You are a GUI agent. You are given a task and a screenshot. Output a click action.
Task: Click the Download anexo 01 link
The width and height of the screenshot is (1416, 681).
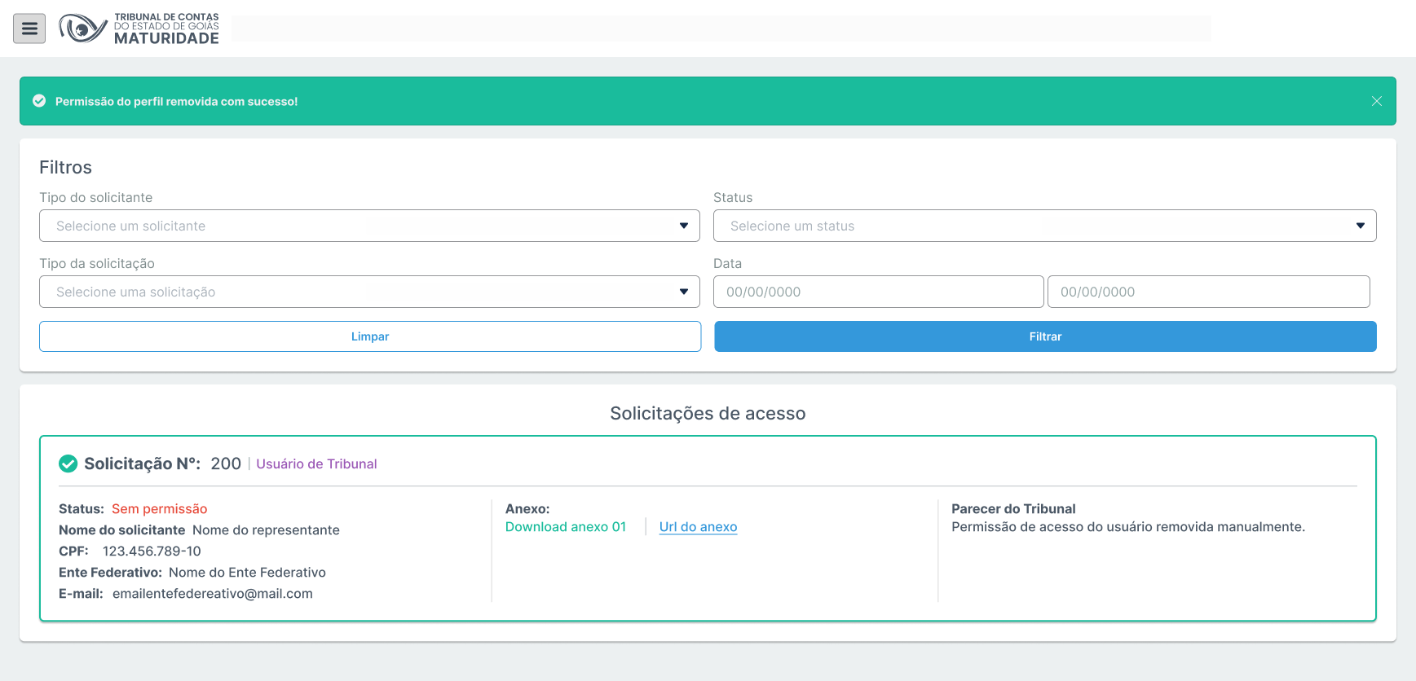click(x=566, y=527)
